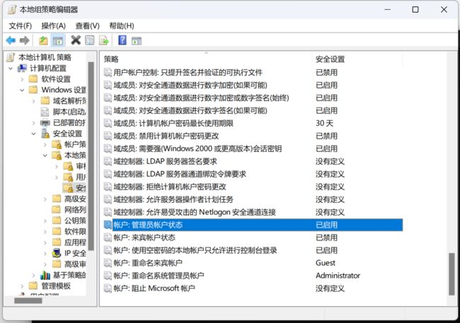Click the 安全设置 tree node icon
This screenshot has width=460, height=323.
coord(45,134)
